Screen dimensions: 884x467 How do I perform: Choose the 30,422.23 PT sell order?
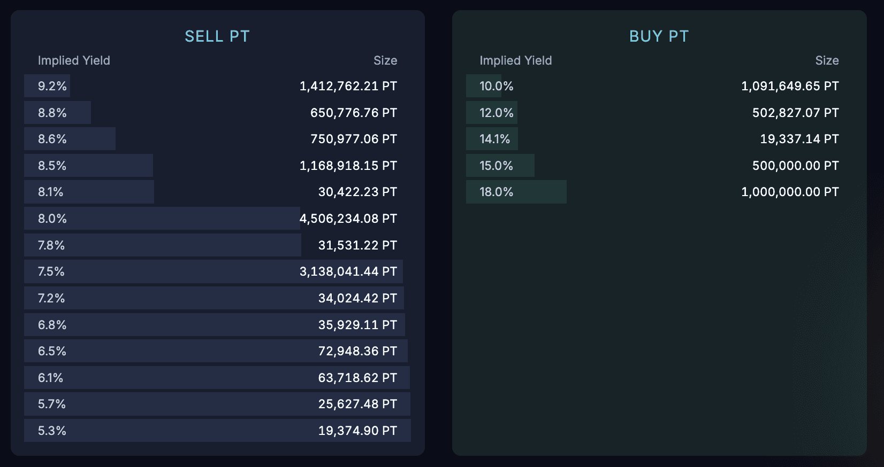click(357, 192)
